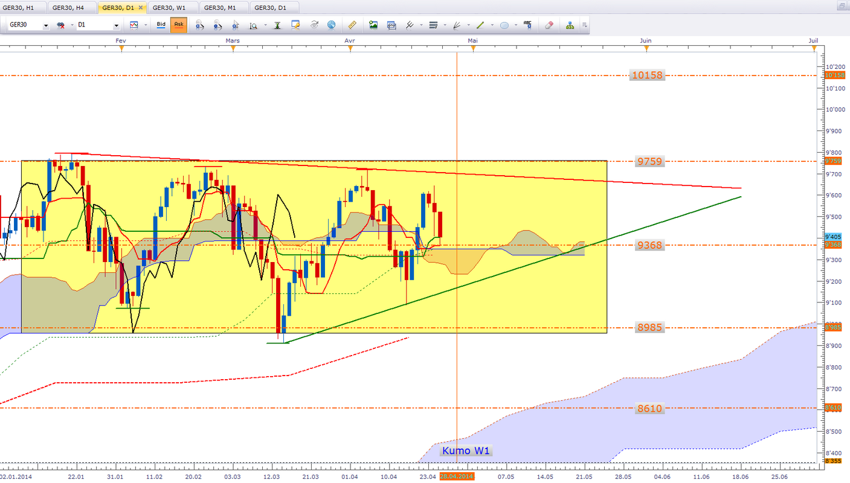Select the fan lines drawing tool
Screen dimensions: 850x483
[x=457, y=25]
